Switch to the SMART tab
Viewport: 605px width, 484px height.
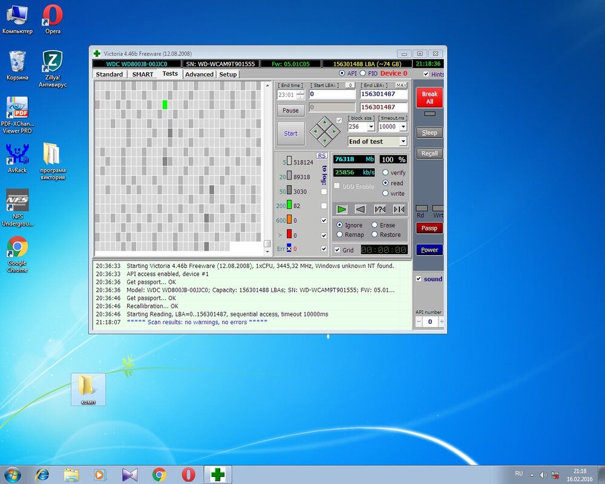pyautogui.click(x=143, y=74)
